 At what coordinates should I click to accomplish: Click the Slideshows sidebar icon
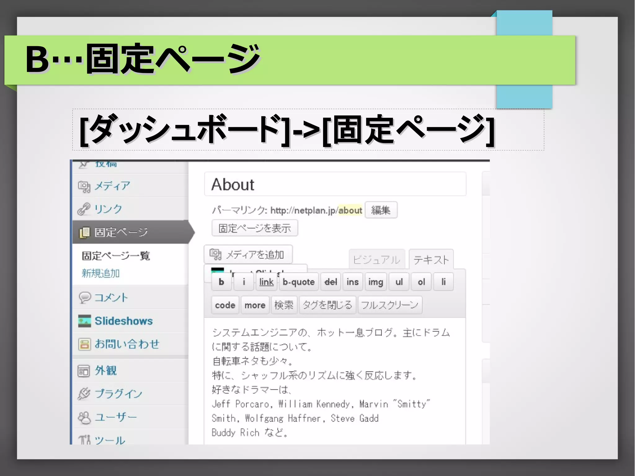point(85,321)
